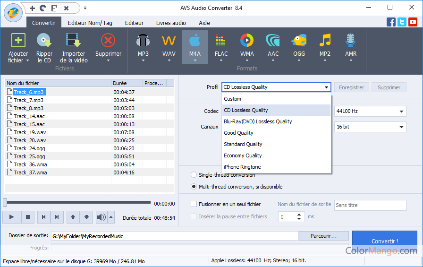The height and width of the screenshot is (267, 423).
Task: Select the M4A format icon
Action: coord(195,41)
